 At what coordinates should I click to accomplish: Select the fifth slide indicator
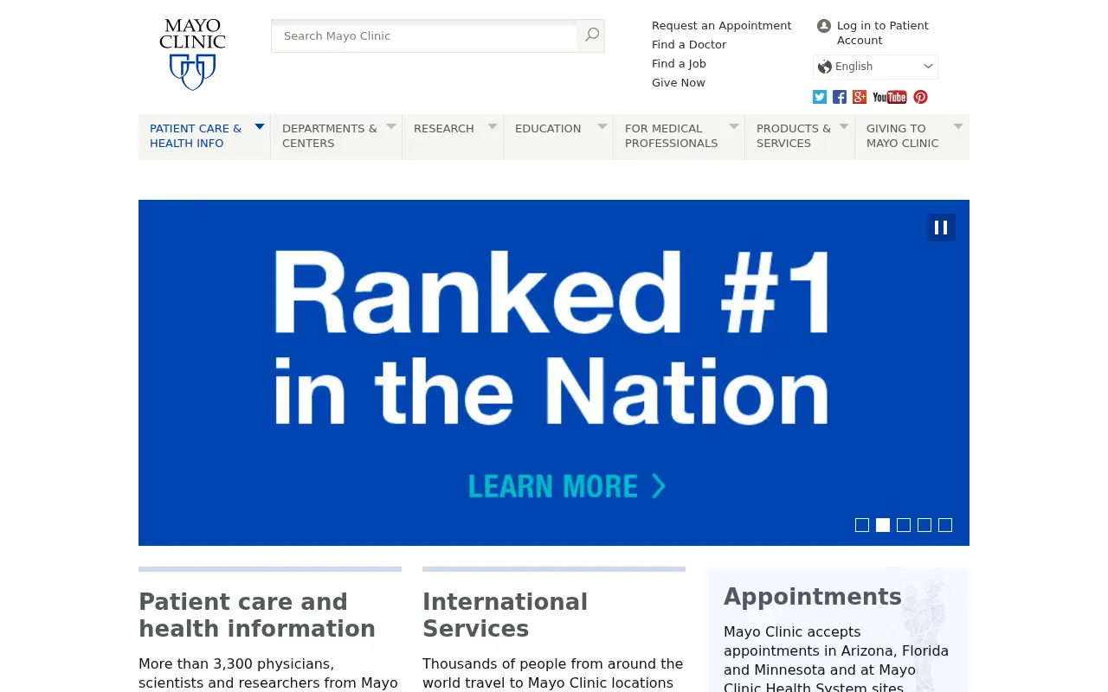[945, 525]
